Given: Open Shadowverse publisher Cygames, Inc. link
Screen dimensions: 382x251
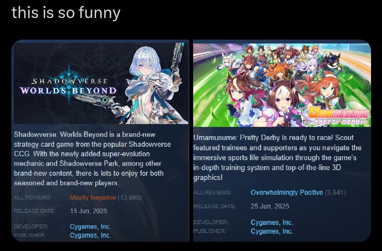Looking at the screenshot, I should coord(90,235).
